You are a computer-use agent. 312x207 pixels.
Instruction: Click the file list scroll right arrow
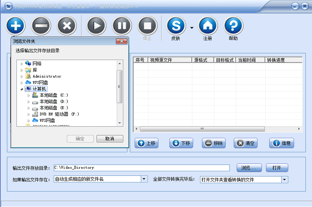[299, 129]
